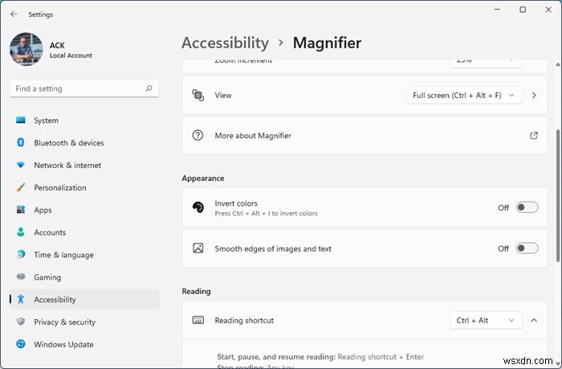Click the Accounts person icon
The width and height of the screenshot is (562, 369).
pyautogui.click(x=21, y=232)
